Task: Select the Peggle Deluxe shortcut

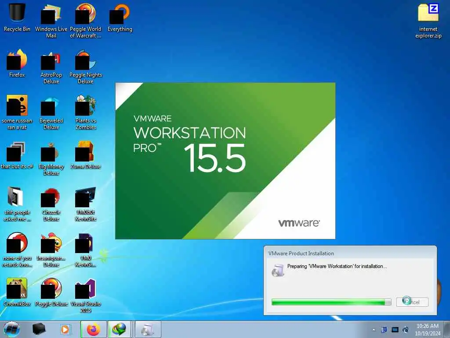Action: pos(51,292)
